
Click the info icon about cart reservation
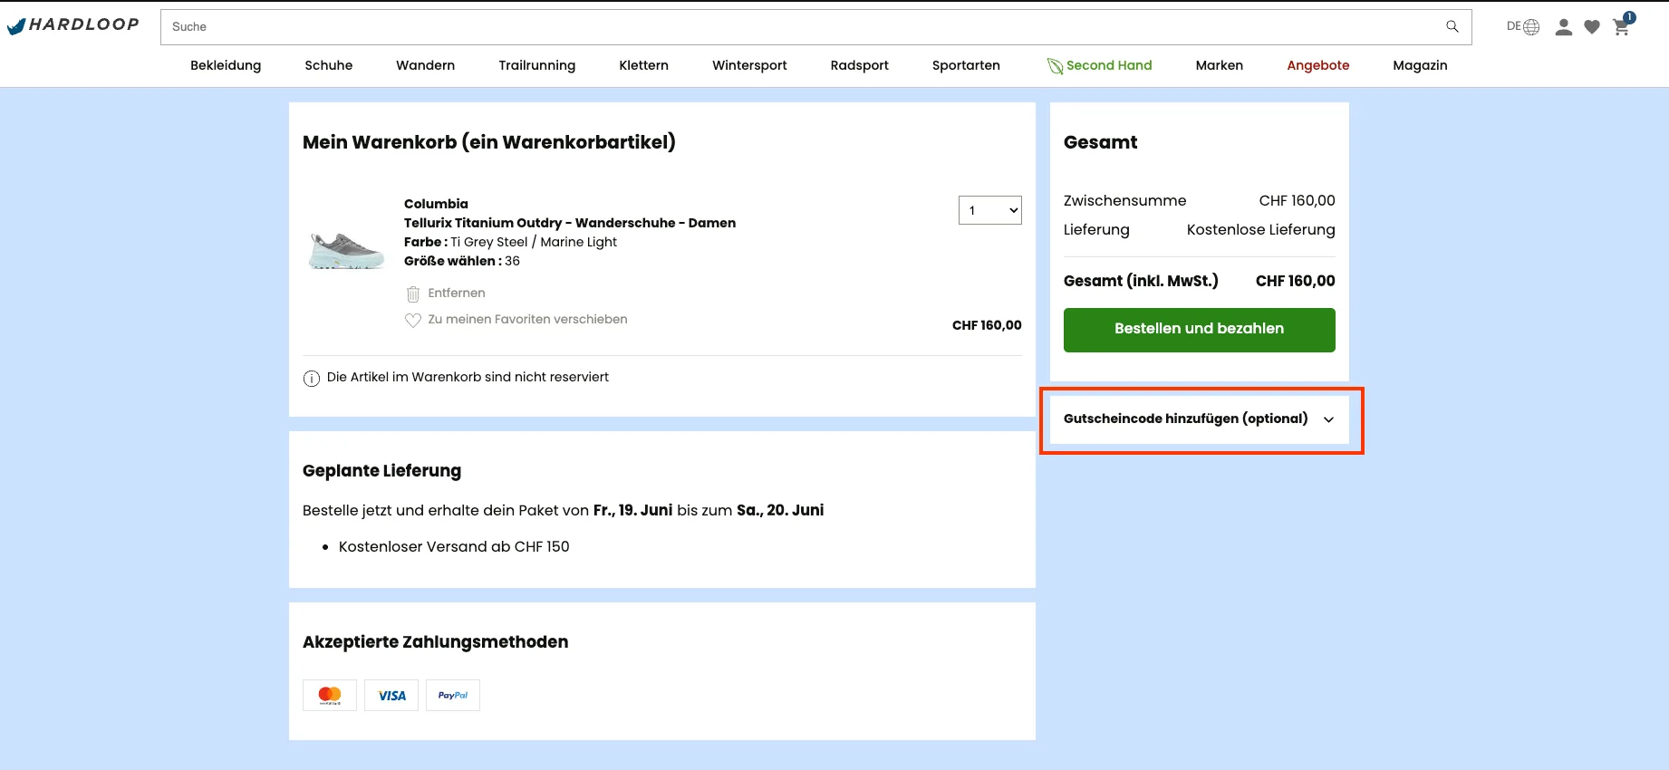coord(312,379)
